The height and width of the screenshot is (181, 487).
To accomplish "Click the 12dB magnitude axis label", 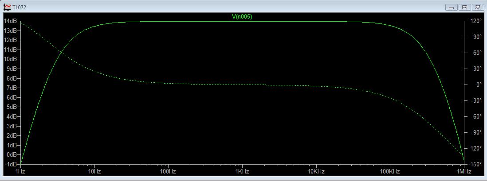I will pos(10,40).
